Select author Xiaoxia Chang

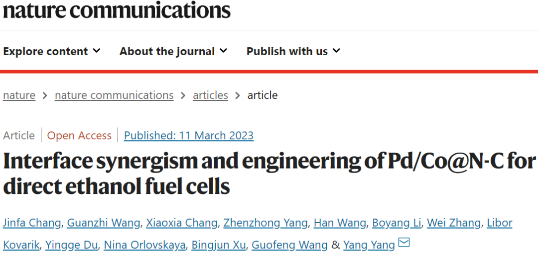coord(182,223)
